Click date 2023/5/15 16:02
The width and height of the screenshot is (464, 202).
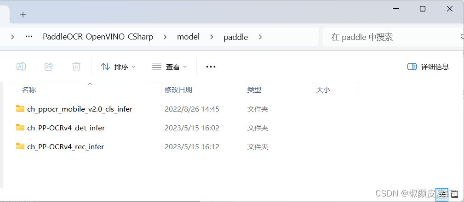tap(192, 128)
